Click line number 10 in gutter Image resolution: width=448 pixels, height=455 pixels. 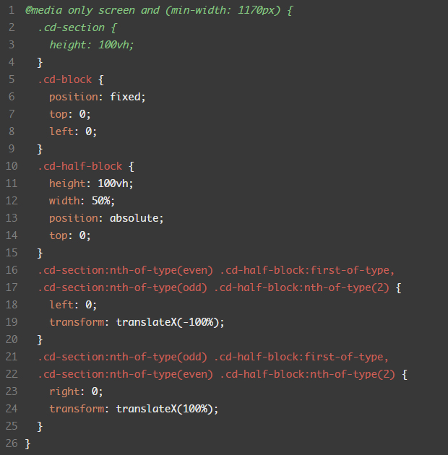click(12, 166)
